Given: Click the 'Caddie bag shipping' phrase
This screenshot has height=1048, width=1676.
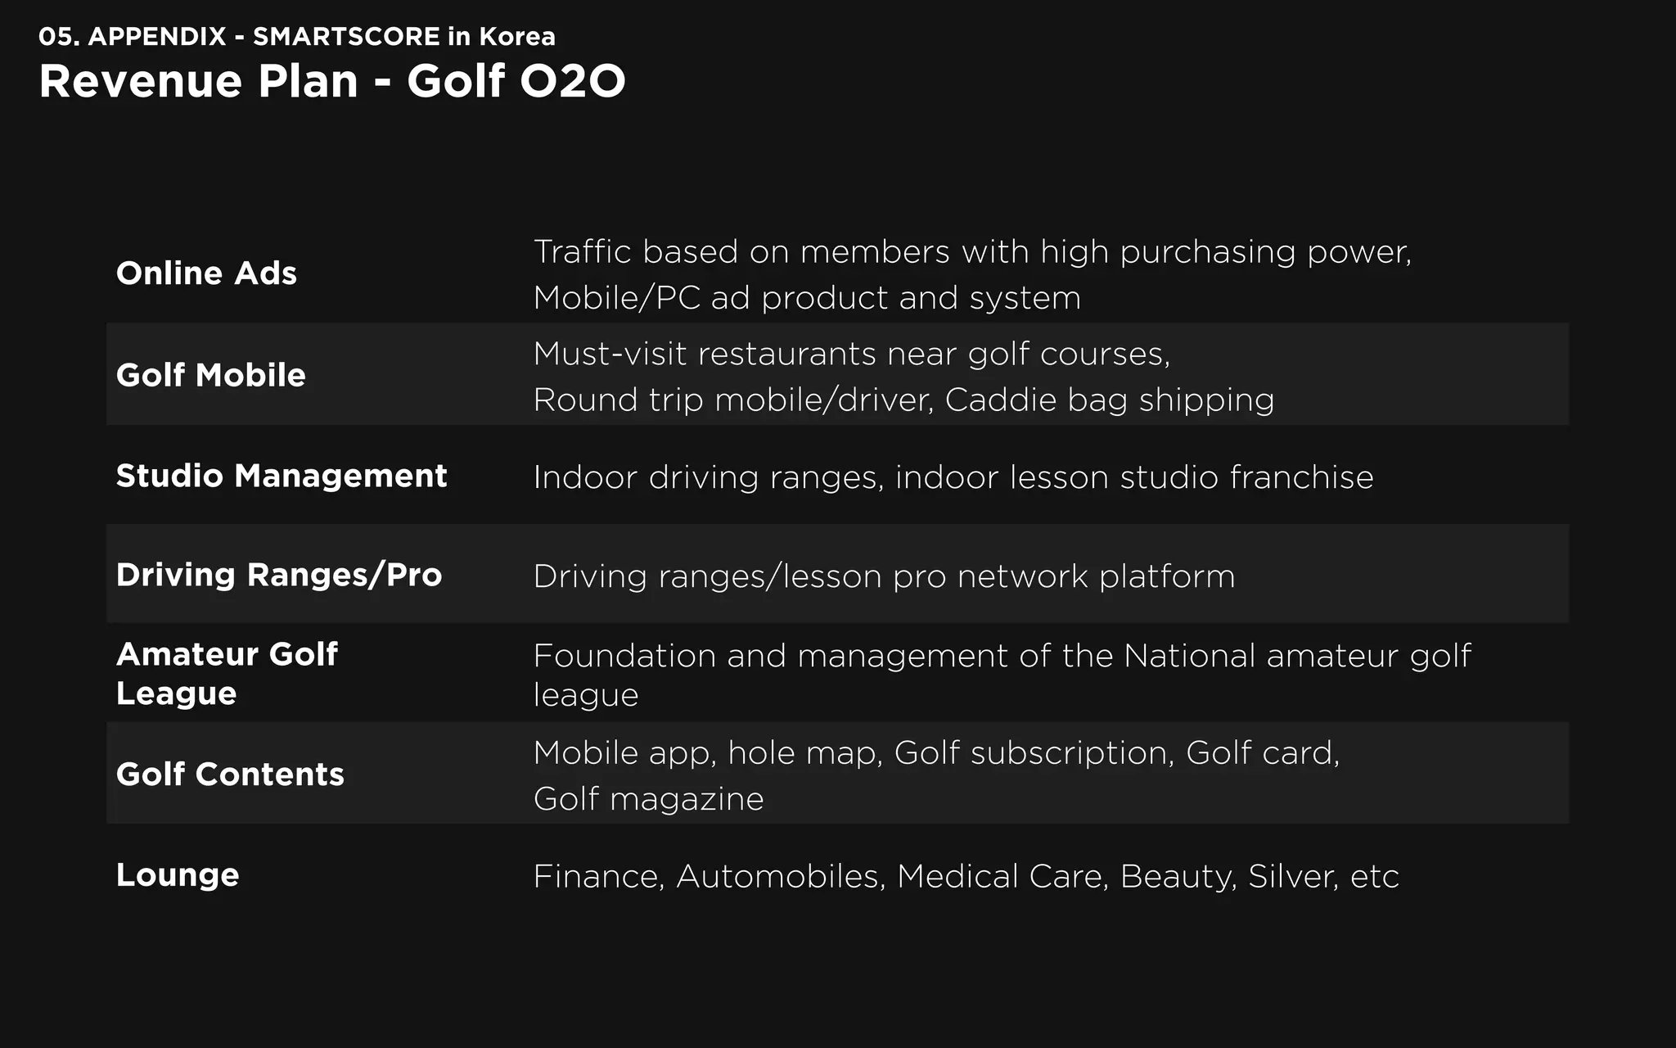Looking at the screenshot, I should click(x=1109, y=400).
